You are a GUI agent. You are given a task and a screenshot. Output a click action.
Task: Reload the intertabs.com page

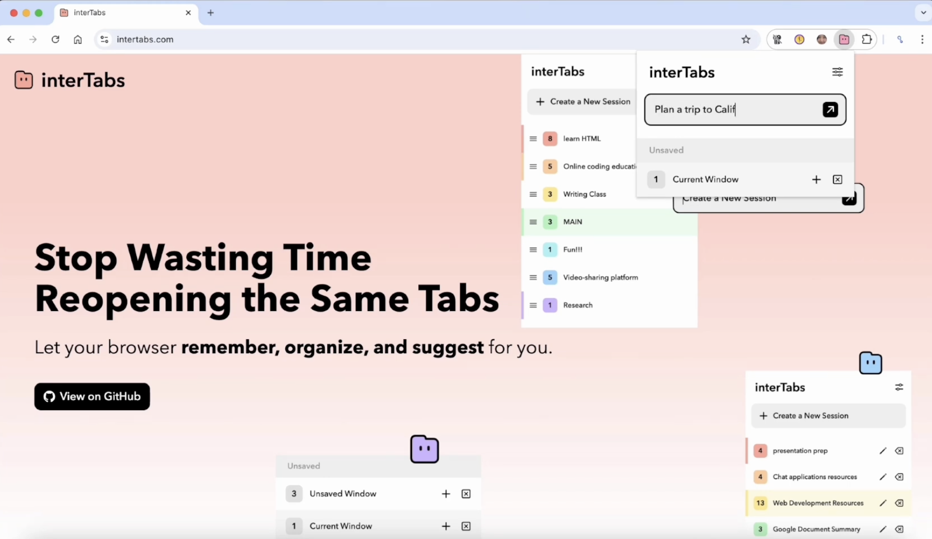pyautogui.click(x=55, y=40)
